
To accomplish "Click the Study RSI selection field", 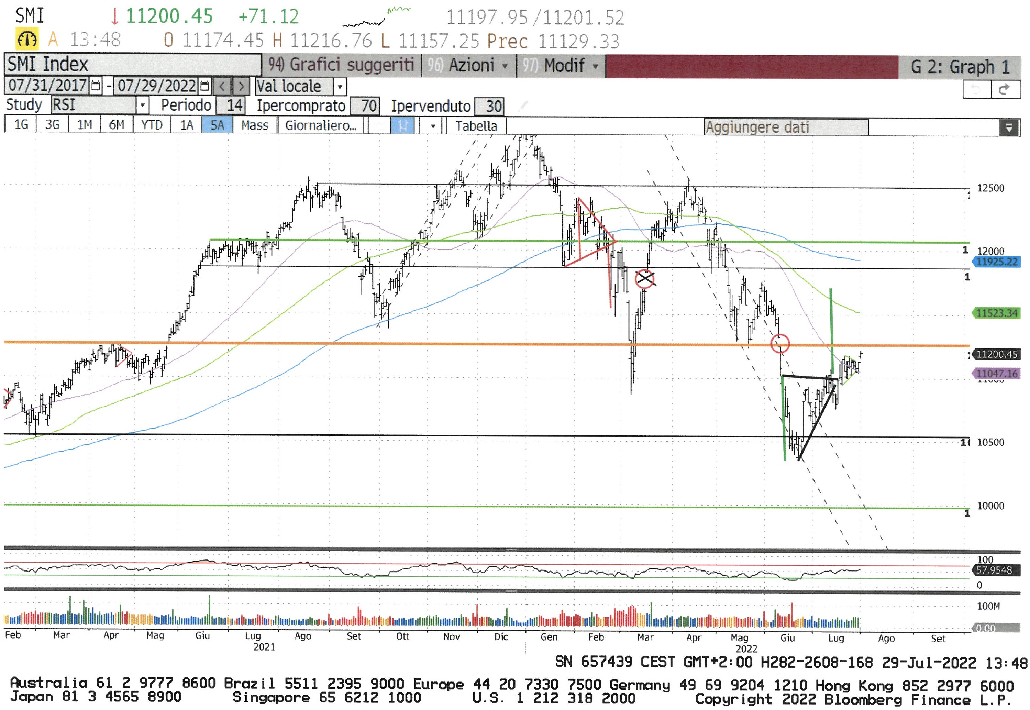I will tap(93, 105).
